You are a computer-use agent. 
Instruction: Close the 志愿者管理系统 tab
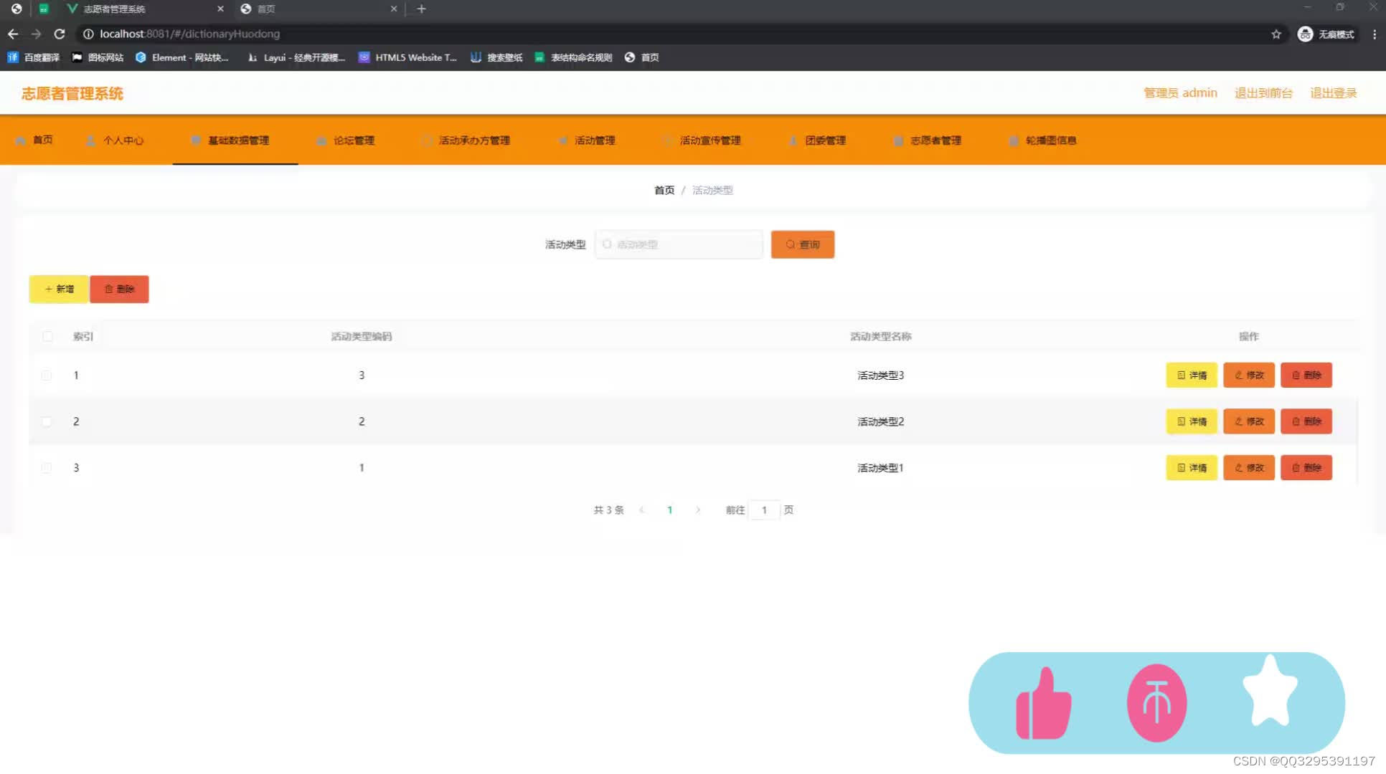pyautogui.click(x=220, y=9)
